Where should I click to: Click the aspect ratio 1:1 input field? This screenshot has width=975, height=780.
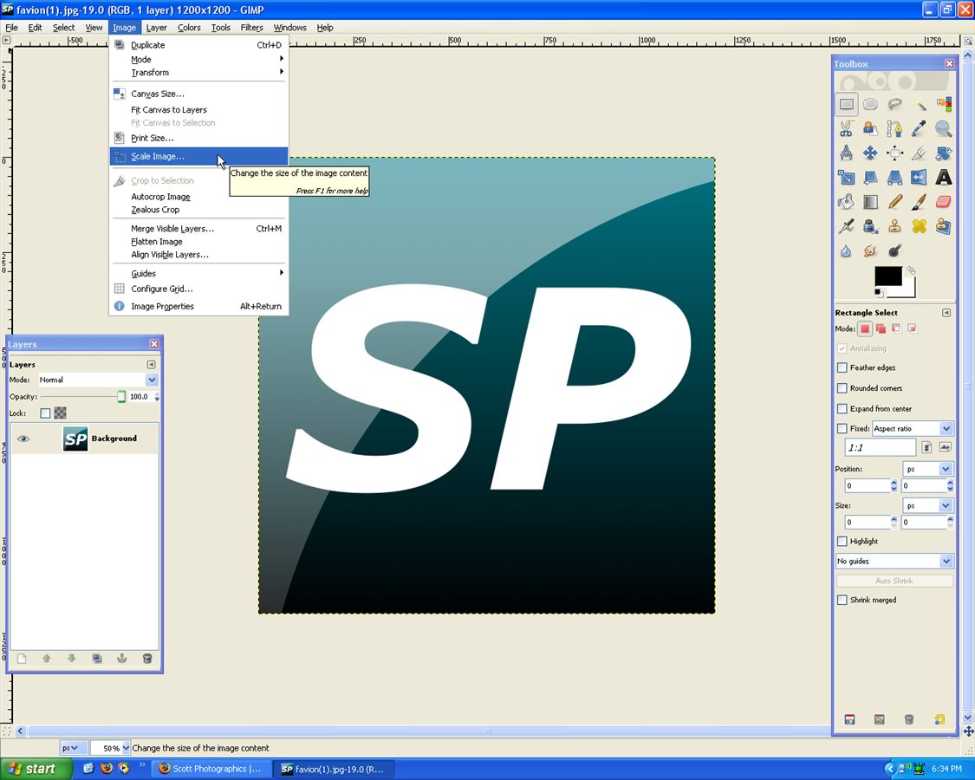coord(881,448)
